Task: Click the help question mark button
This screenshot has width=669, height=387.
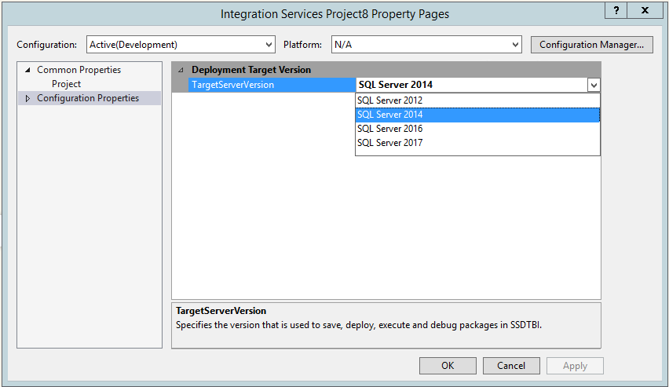Action: coord(616,10)
